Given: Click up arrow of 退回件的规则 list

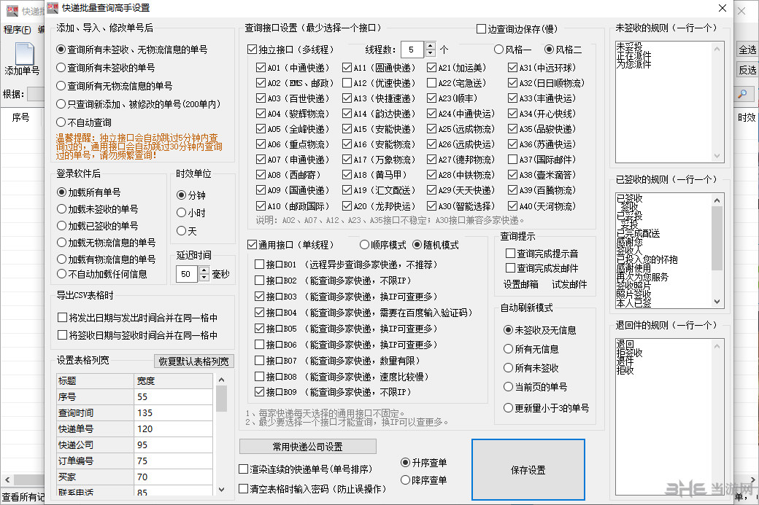Looking at the screenshot, I should (717, 346).
